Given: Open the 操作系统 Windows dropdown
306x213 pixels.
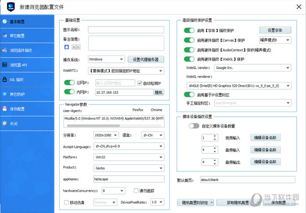Looking at the screenshot, I should (106, 59).
